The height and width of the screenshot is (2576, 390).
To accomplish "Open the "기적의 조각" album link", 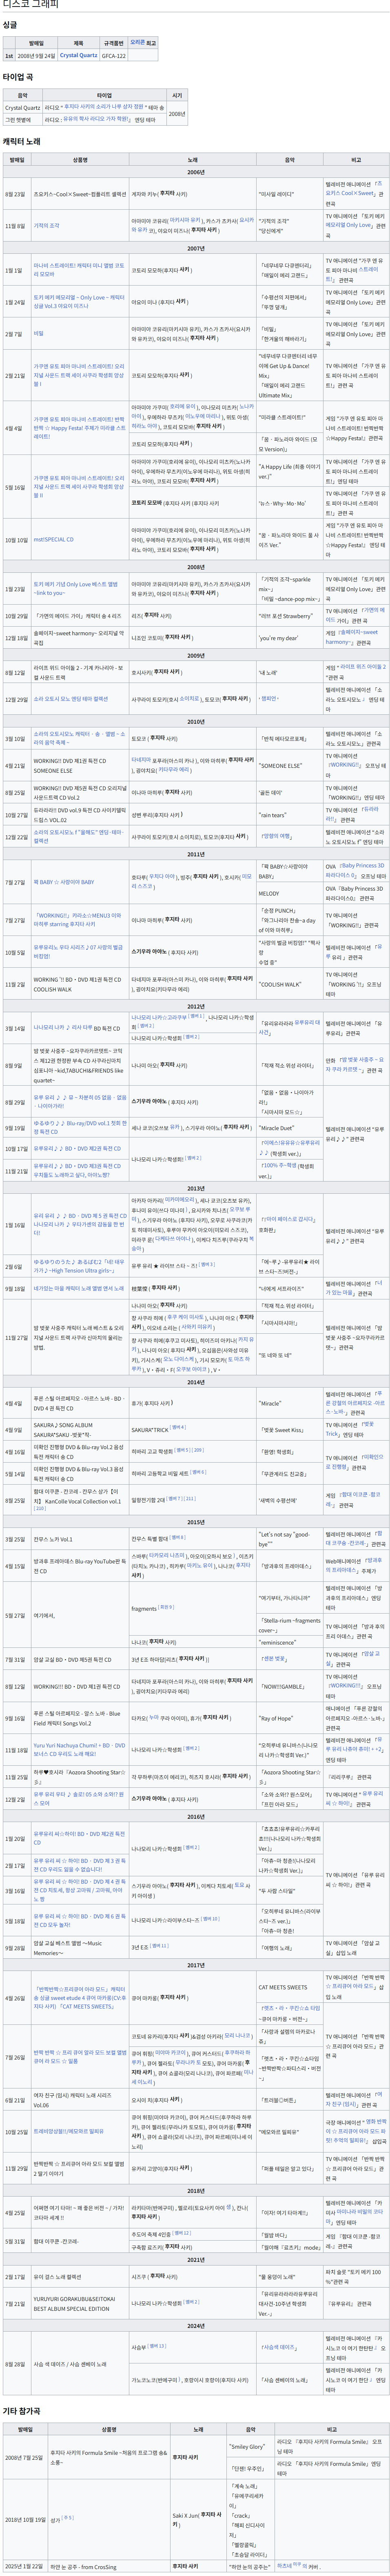I will pos(46,226).
